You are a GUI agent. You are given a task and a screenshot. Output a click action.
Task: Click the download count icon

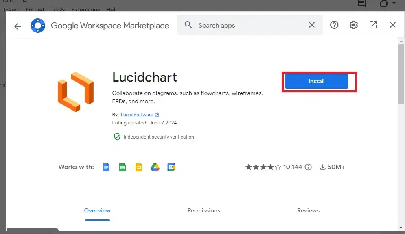pyautogui.click(x=323, y=167)
